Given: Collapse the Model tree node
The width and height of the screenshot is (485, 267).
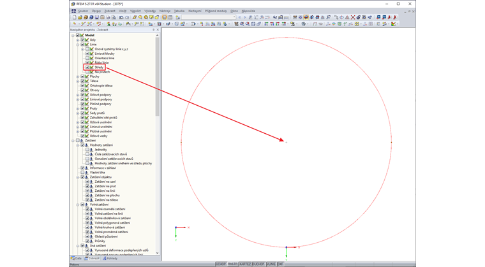Looking at the screenshot, I should point(73,35).
